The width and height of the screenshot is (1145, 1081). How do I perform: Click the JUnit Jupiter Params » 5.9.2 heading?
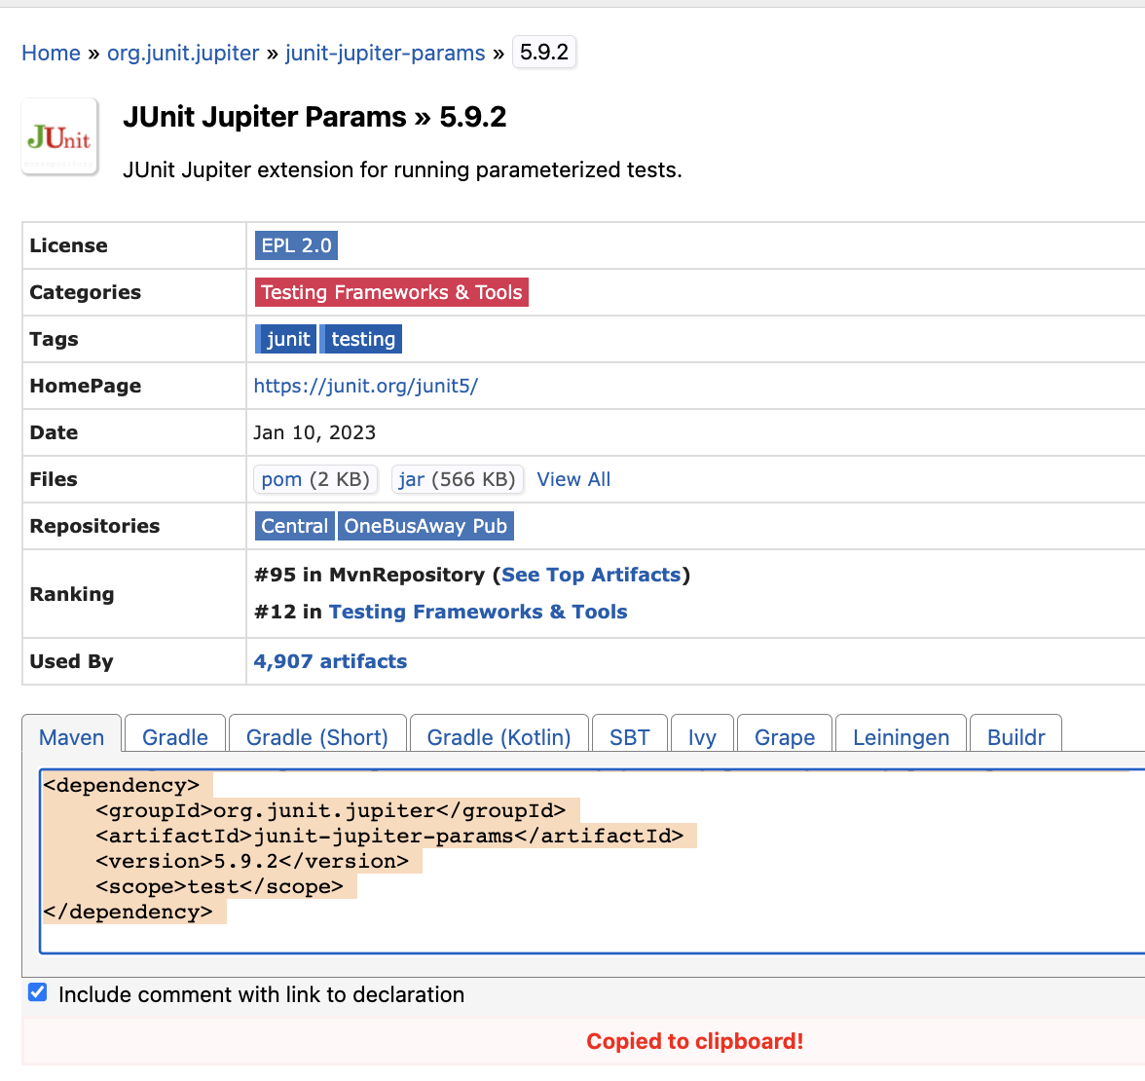click(x=314, y=117)
